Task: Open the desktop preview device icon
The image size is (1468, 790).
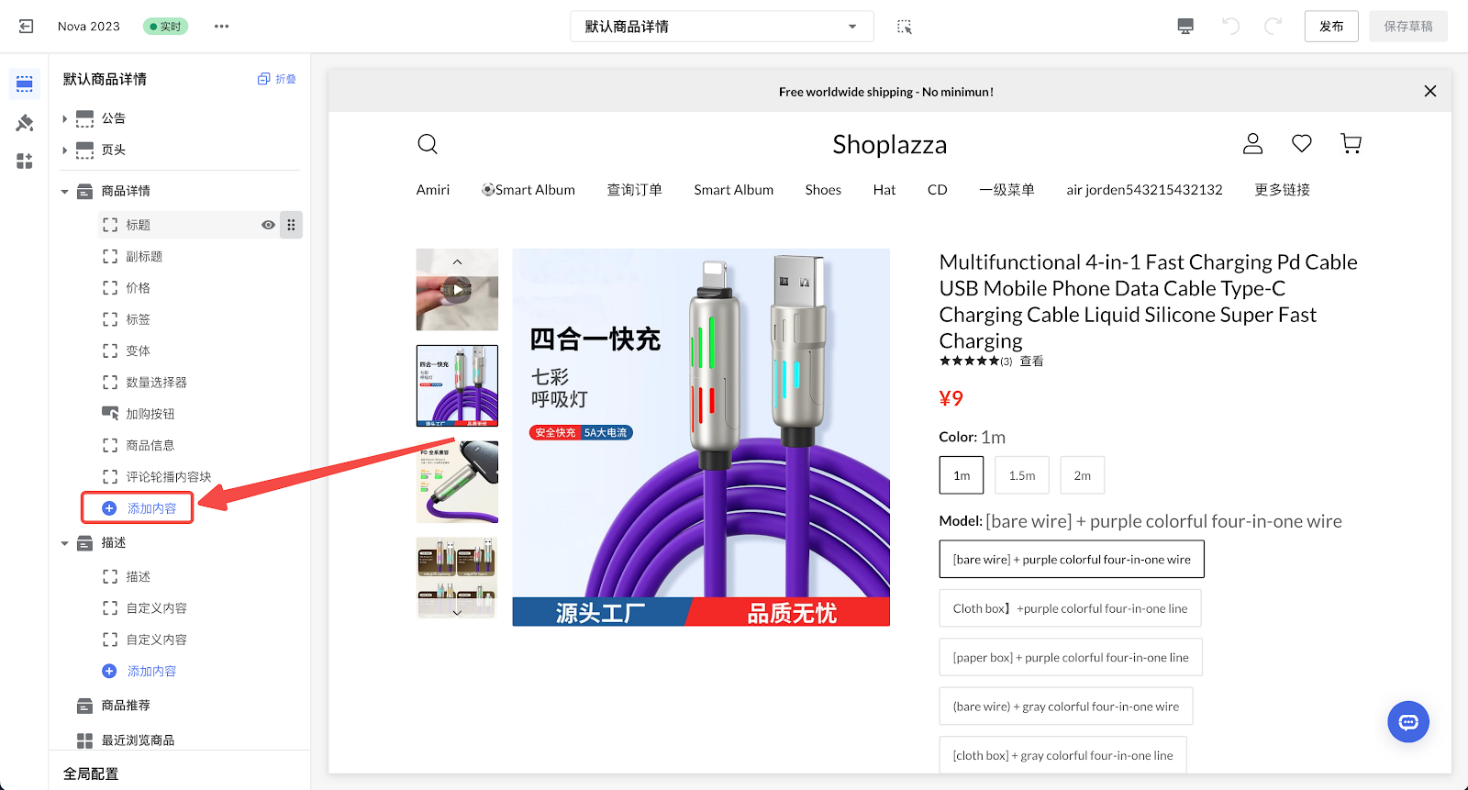Action: click(x=1185, y=27)
